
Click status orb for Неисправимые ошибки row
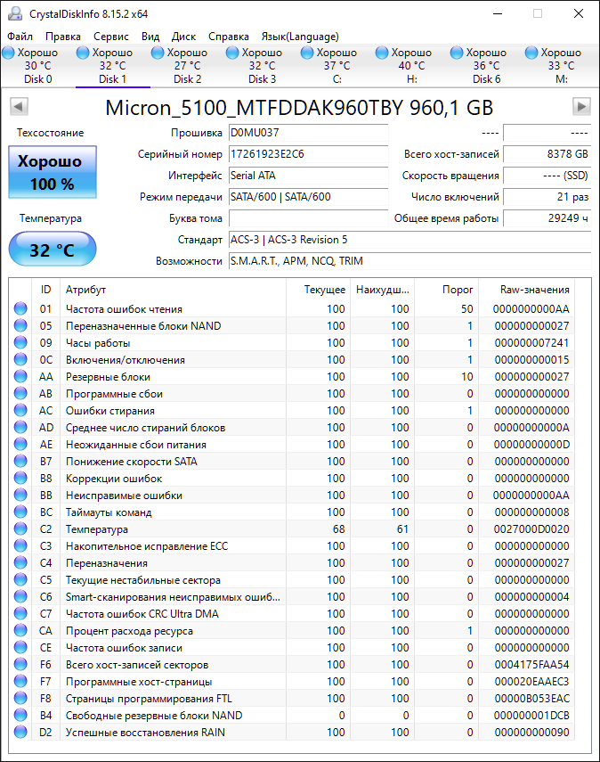(20, 495)
